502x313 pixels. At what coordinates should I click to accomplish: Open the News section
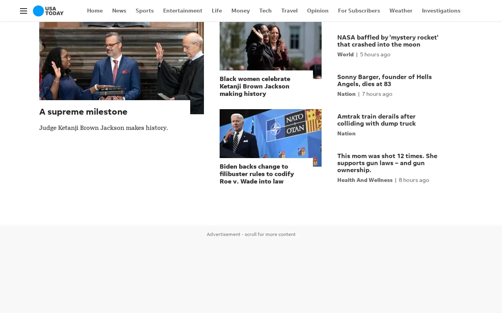pyautogui.click(x=119, y=11)
